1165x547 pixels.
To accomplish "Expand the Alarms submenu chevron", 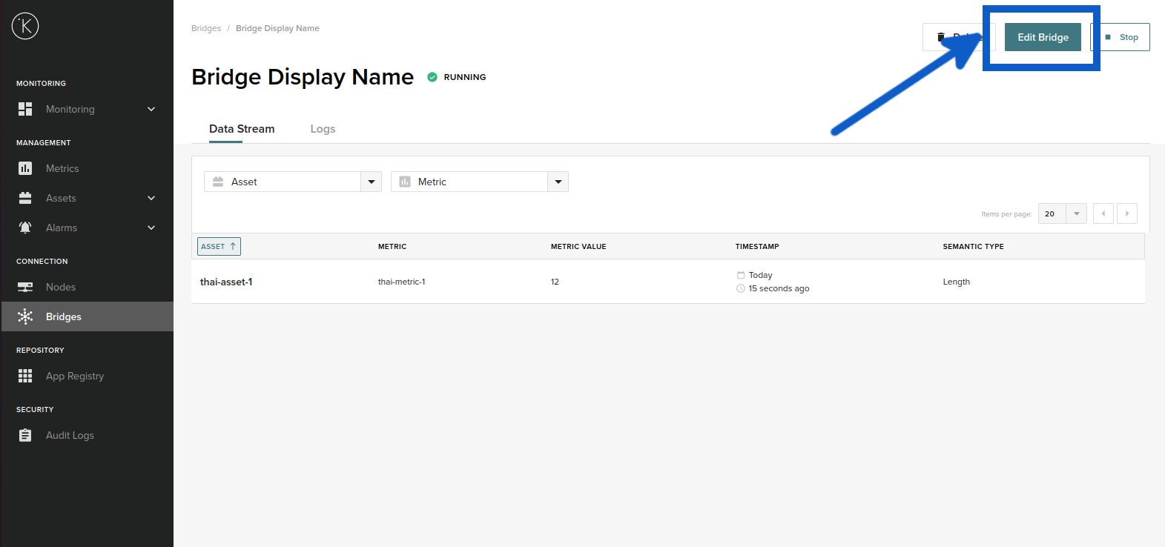I will tap(151, 228).
